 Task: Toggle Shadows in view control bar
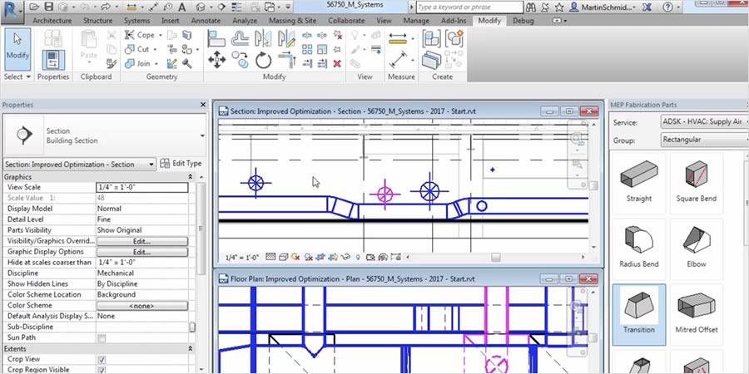[309, 257]
